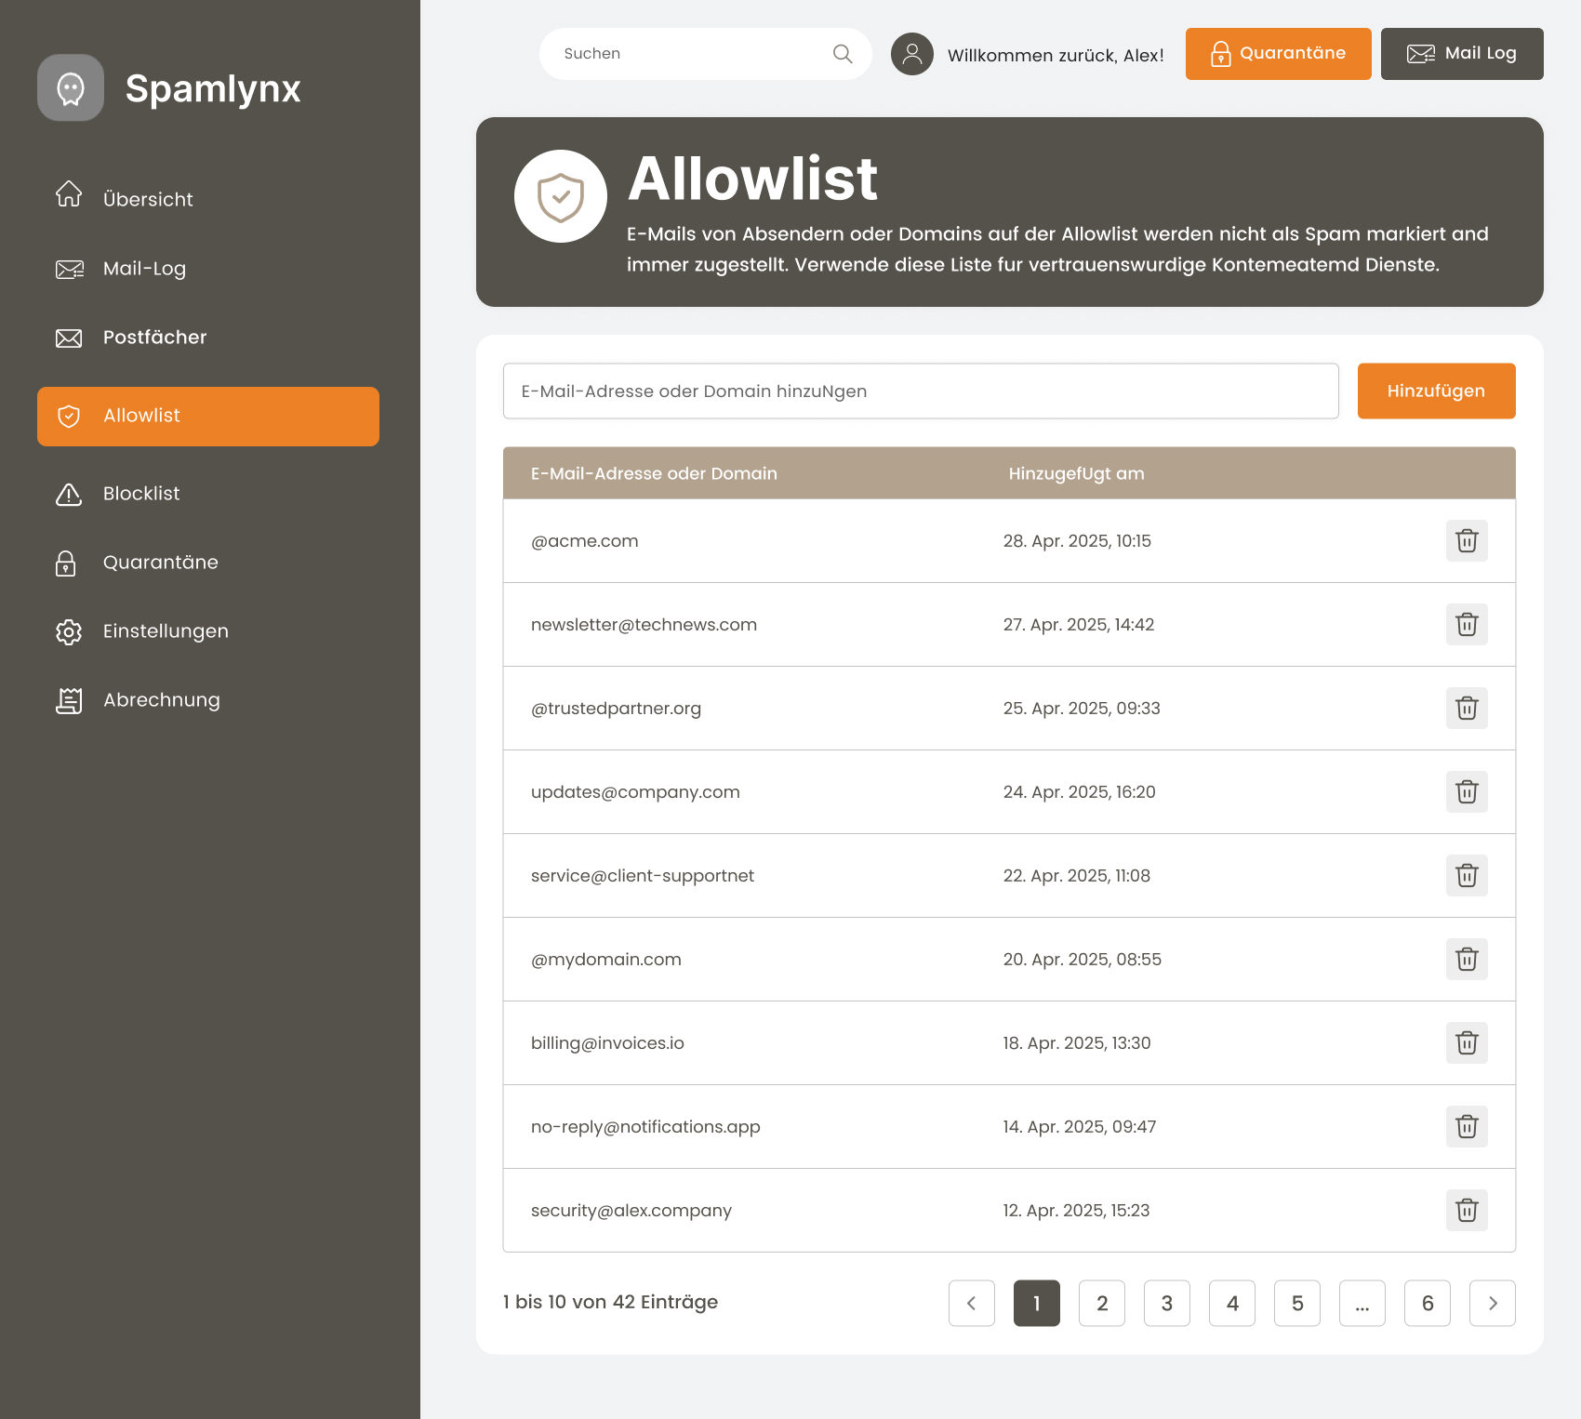The image size is (1581, 1419).
Task: Delete the @acme.com allowlist entry
Action: coord(1467,541)
